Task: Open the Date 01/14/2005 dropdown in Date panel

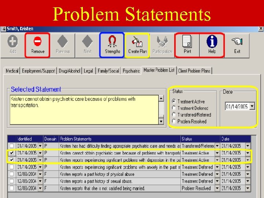Action: (252, 106)
